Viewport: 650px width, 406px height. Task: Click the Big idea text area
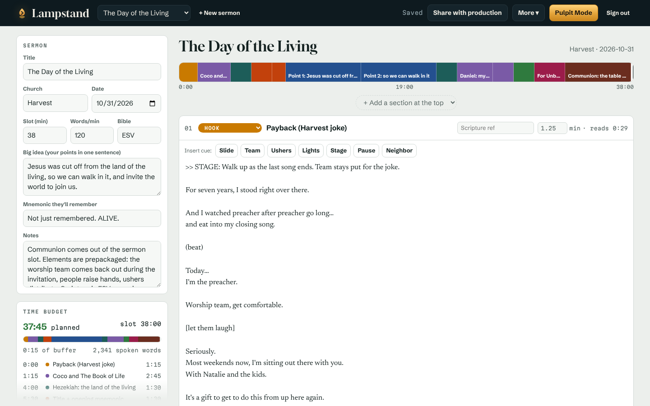[x=92, y=177]
